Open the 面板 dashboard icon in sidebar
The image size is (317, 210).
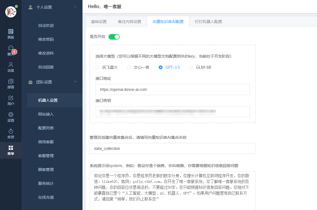[x=11, y=32]
